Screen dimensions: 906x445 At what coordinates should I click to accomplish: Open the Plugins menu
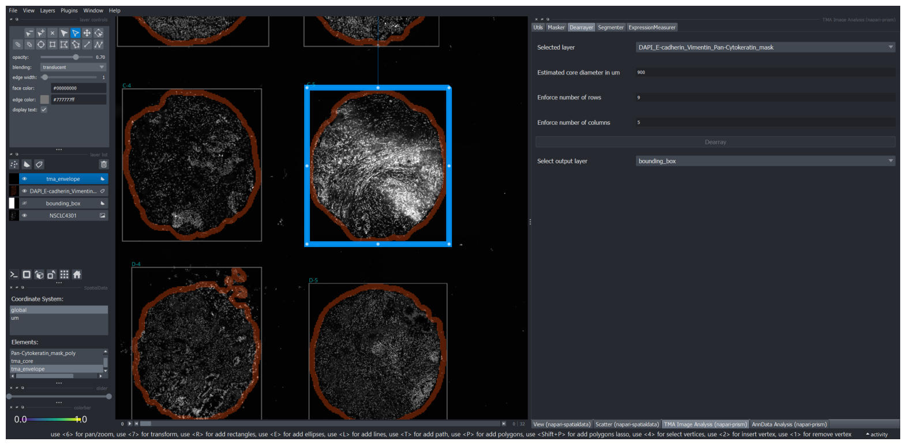point(69,10)
